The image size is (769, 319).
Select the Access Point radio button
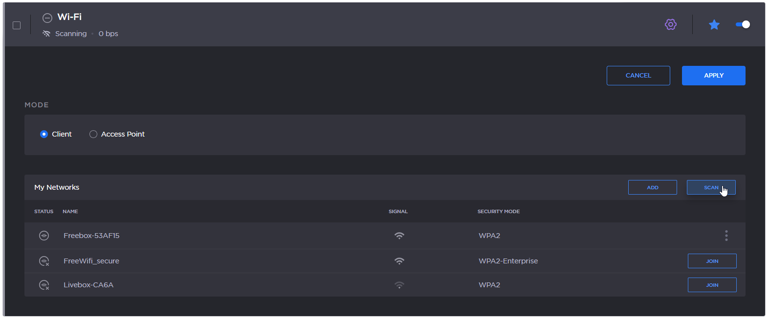click(x=93, y=134)
